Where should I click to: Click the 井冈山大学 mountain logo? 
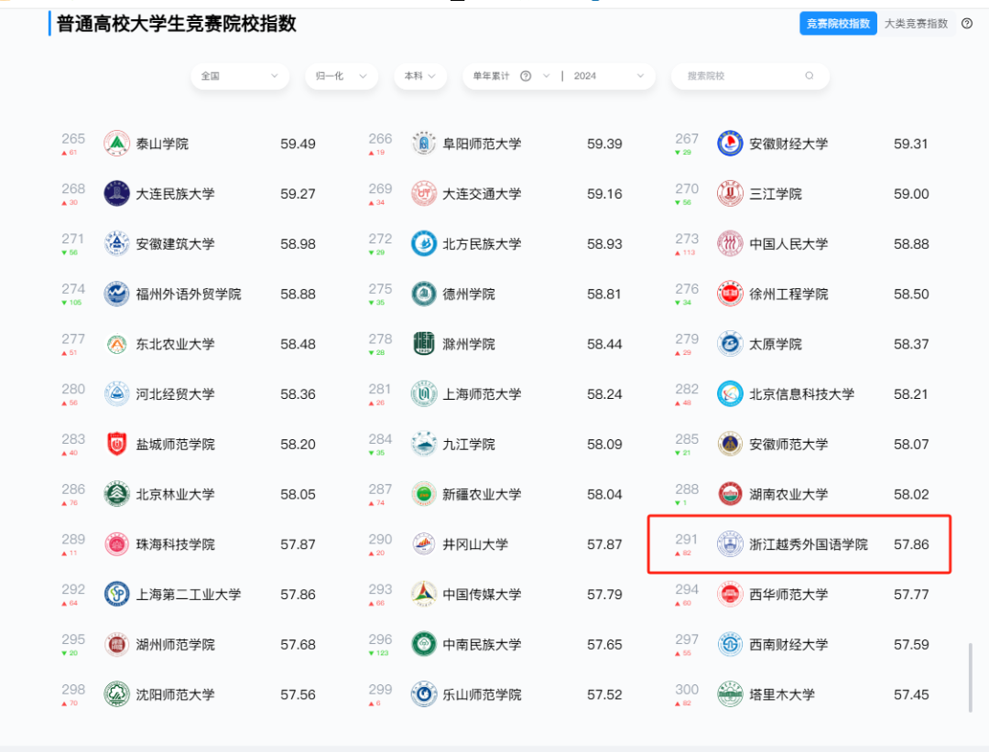424,543
